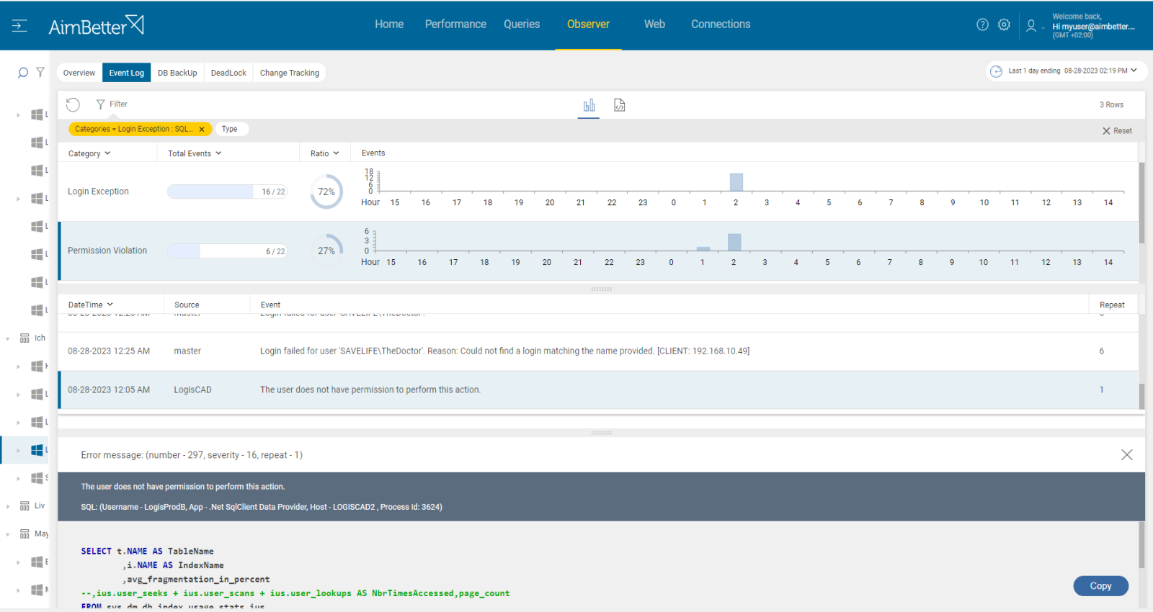Click the group icon beside May
Image resolution: width=1153 pixels, height=612 pixels.
(x=25, y=534)
